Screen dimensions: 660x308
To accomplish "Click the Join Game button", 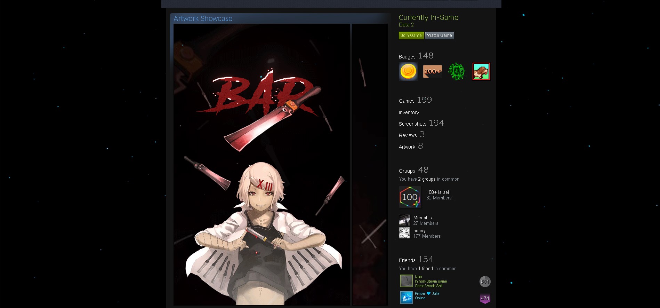I will coord(411,35).
